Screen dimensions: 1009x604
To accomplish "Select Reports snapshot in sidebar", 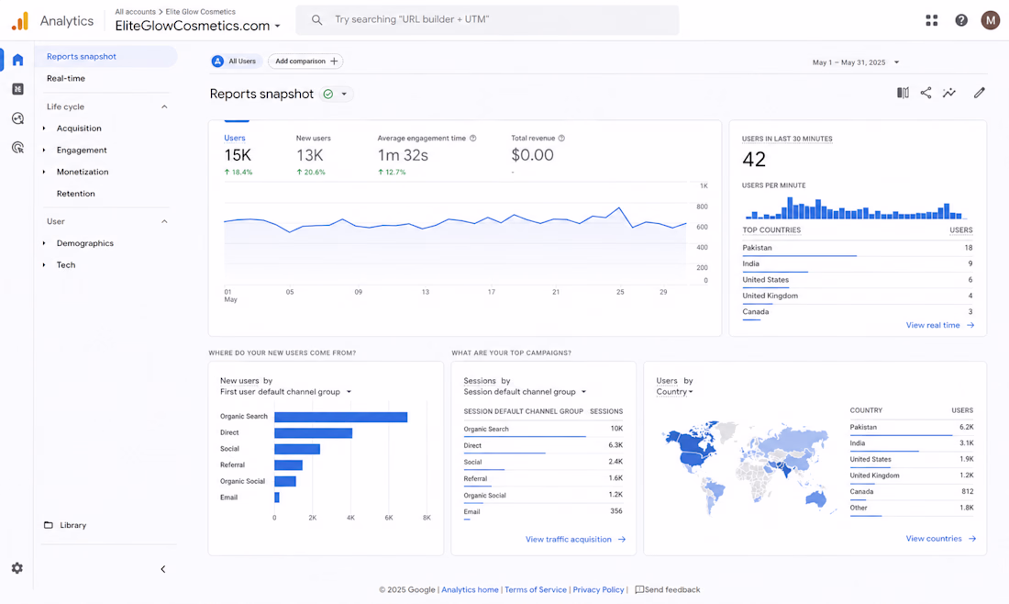I will coord(105,57).
